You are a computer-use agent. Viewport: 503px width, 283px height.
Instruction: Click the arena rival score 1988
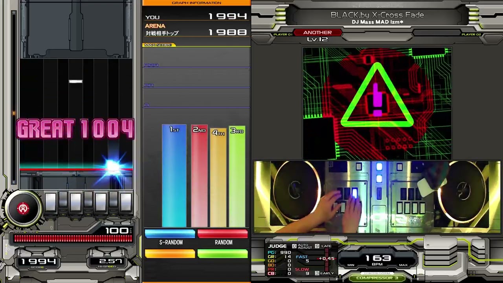(x=228, y=32)
